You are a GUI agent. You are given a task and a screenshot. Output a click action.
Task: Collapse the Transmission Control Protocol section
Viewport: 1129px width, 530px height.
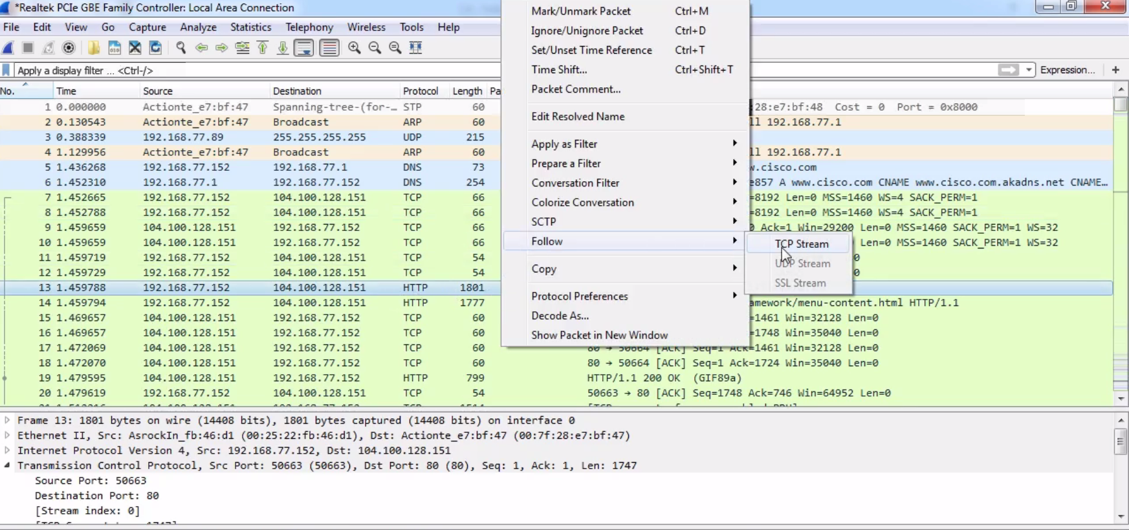[7, 465]
